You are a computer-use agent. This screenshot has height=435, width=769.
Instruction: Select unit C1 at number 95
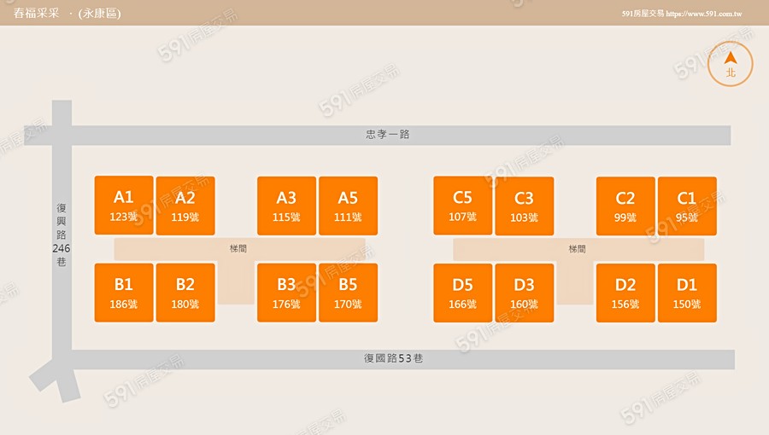[x=687, y=206]
